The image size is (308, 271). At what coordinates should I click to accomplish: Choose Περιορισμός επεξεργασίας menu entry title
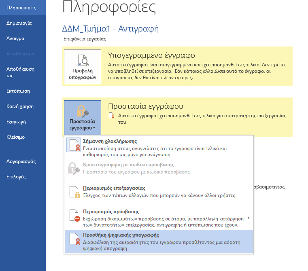114,188
